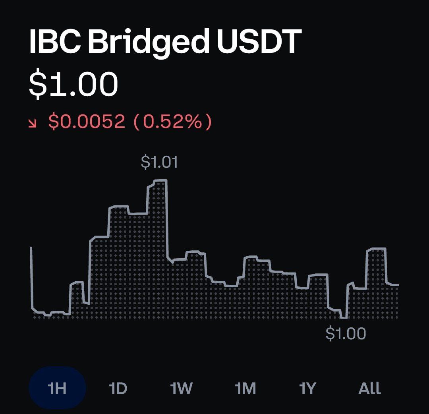Click the red downward arrow icon
The height and width of the screenshot is (414, 429).
[x=33, y=124]
